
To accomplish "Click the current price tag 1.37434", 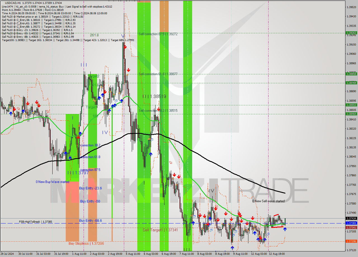I will 351,218.
